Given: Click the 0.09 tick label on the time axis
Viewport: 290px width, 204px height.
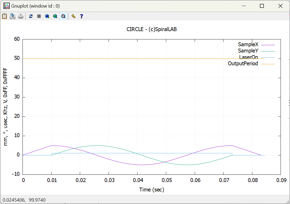Looking at the screenshot, I should coord(281,180).
